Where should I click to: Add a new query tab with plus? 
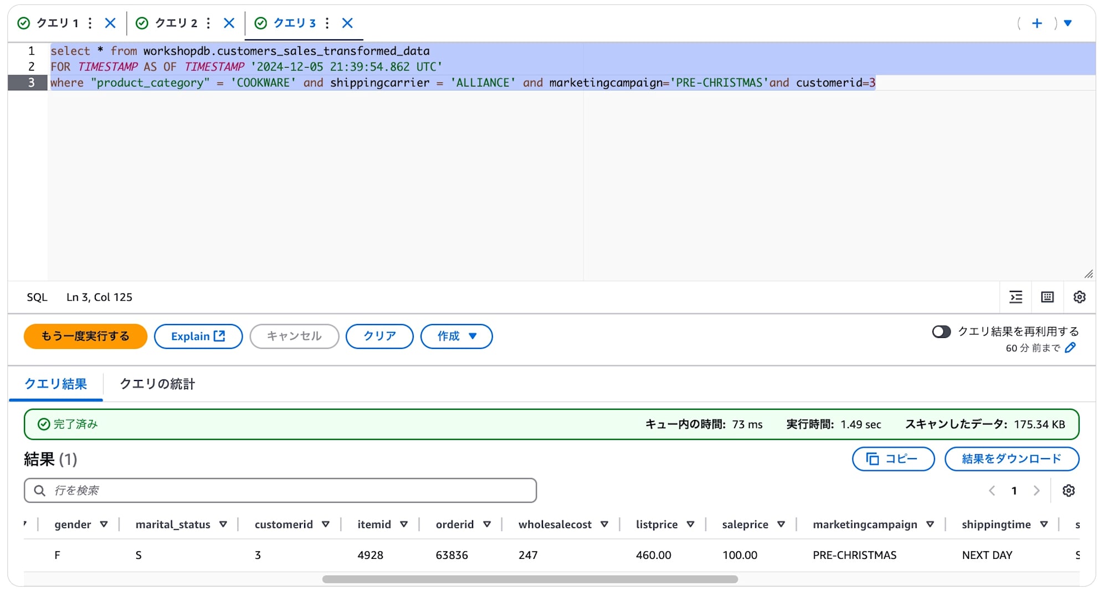click(1037, 23)
